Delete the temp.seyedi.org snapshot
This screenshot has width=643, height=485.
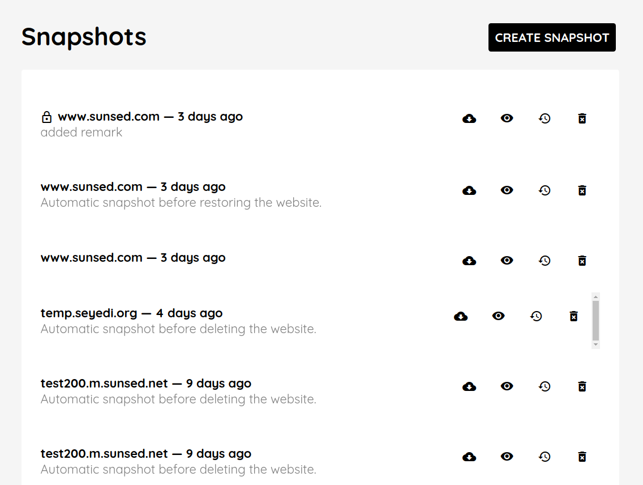tap(573, 316)
